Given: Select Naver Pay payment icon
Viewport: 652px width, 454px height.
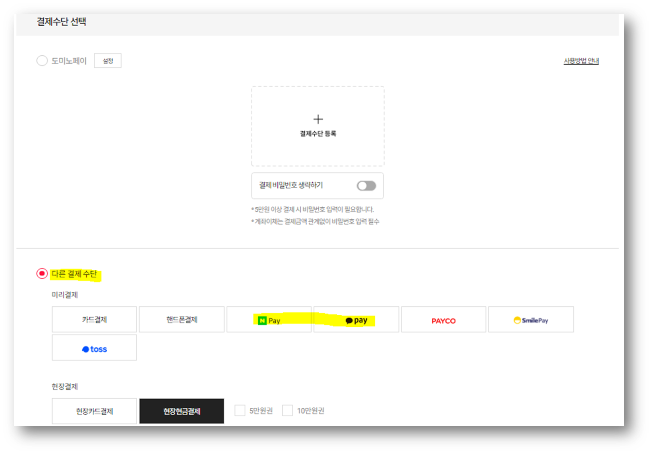Looking at the screenshot, I should point(269,320).
